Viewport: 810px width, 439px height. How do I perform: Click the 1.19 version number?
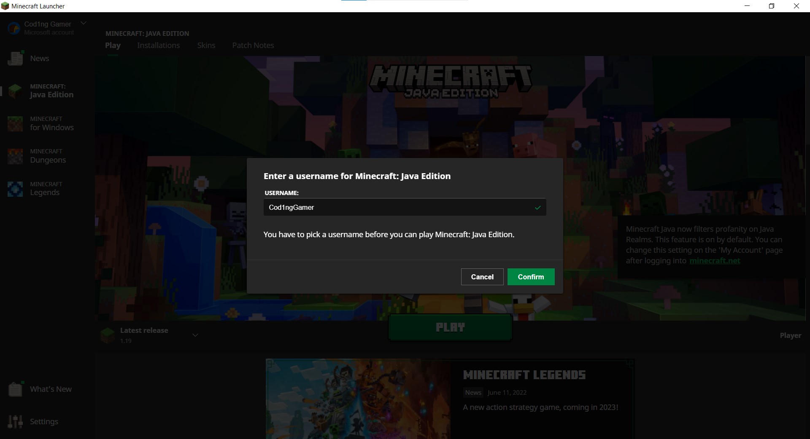pyautogui.click(x=126, y=341)
